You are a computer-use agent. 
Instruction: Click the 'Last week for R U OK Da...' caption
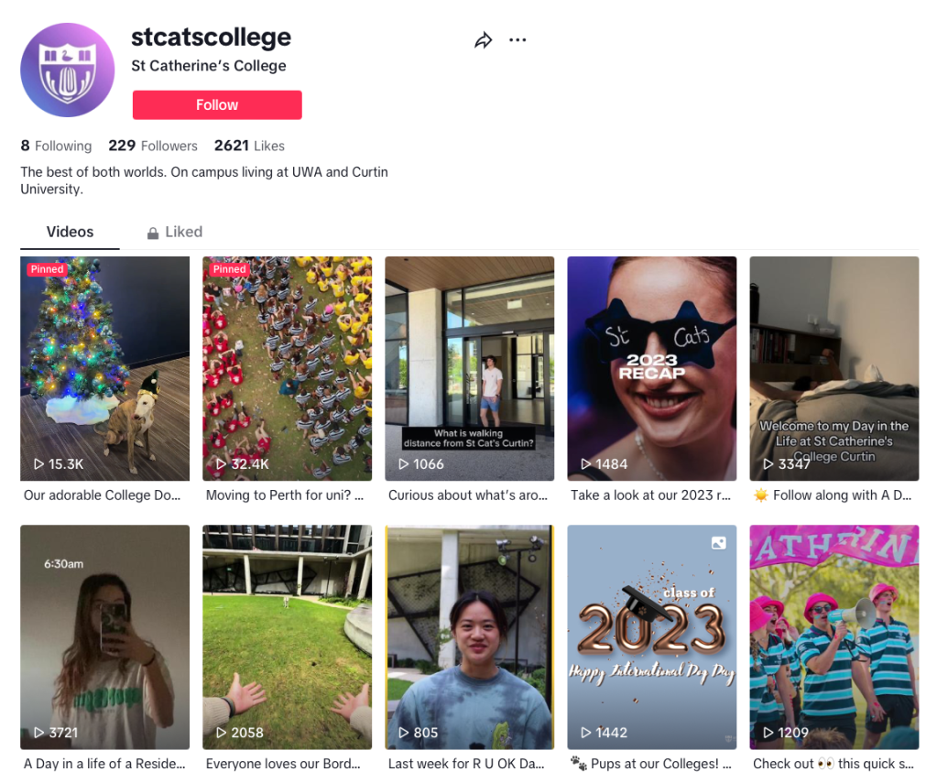(466, 763)
